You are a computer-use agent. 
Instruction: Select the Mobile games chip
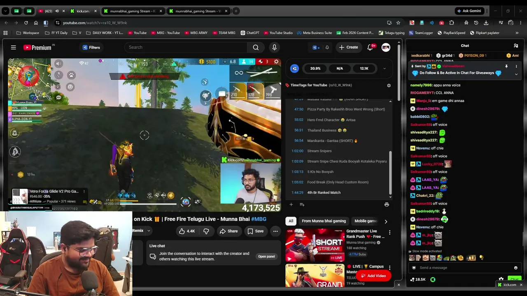tap(366, 221)
